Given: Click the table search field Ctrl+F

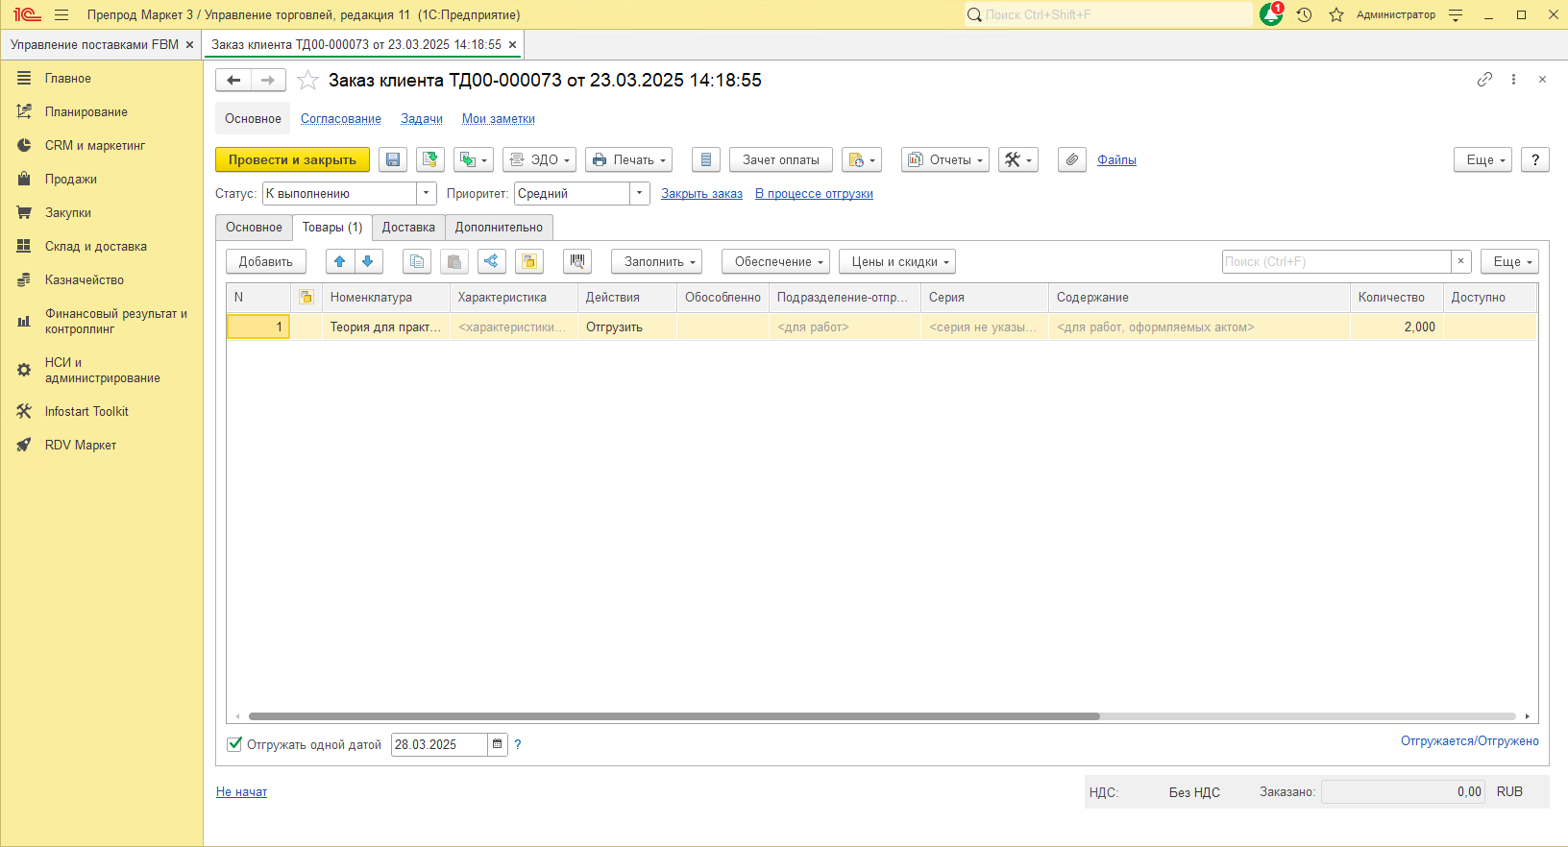Looking at the screenshot, I should pyautogui.click(x=1336, y=262).
